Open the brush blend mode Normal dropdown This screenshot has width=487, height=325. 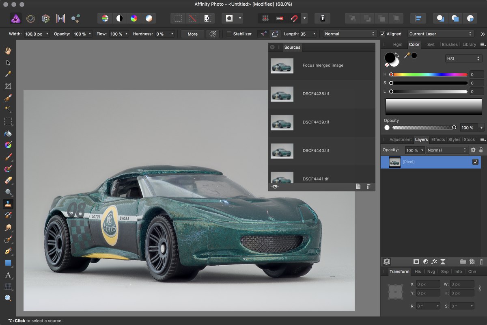350,34
